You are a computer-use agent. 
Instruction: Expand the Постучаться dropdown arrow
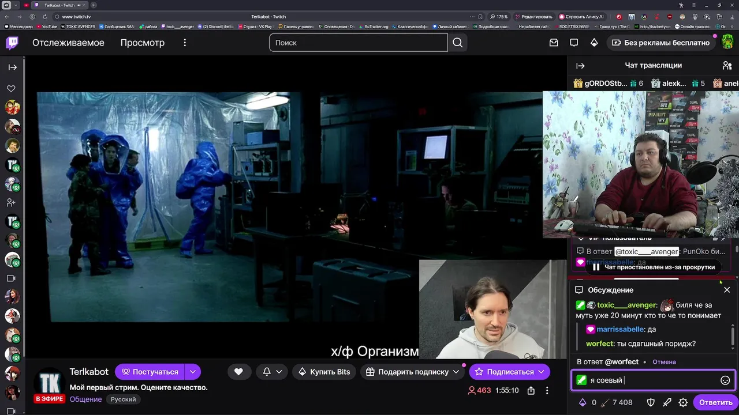pyautogui.click(x=193, y=372)
